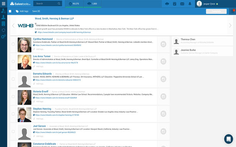Click Add tags in the toolbar
Image resolution: width=236 pixels, height=147 pixels.
(22, 11)
